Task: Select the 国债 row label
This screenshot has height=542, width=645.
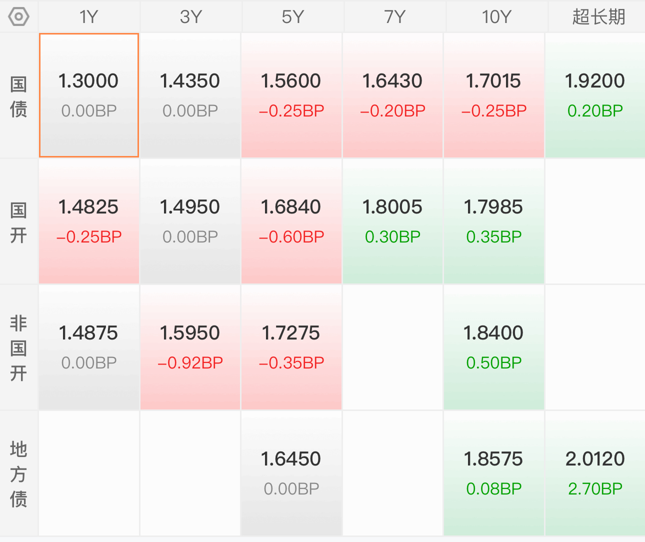Action: (x=18, y=96)
